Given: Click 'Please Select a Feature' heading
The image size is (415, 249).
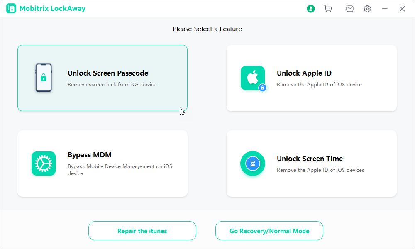Looking at the screenshot, I should pos(207,29).
